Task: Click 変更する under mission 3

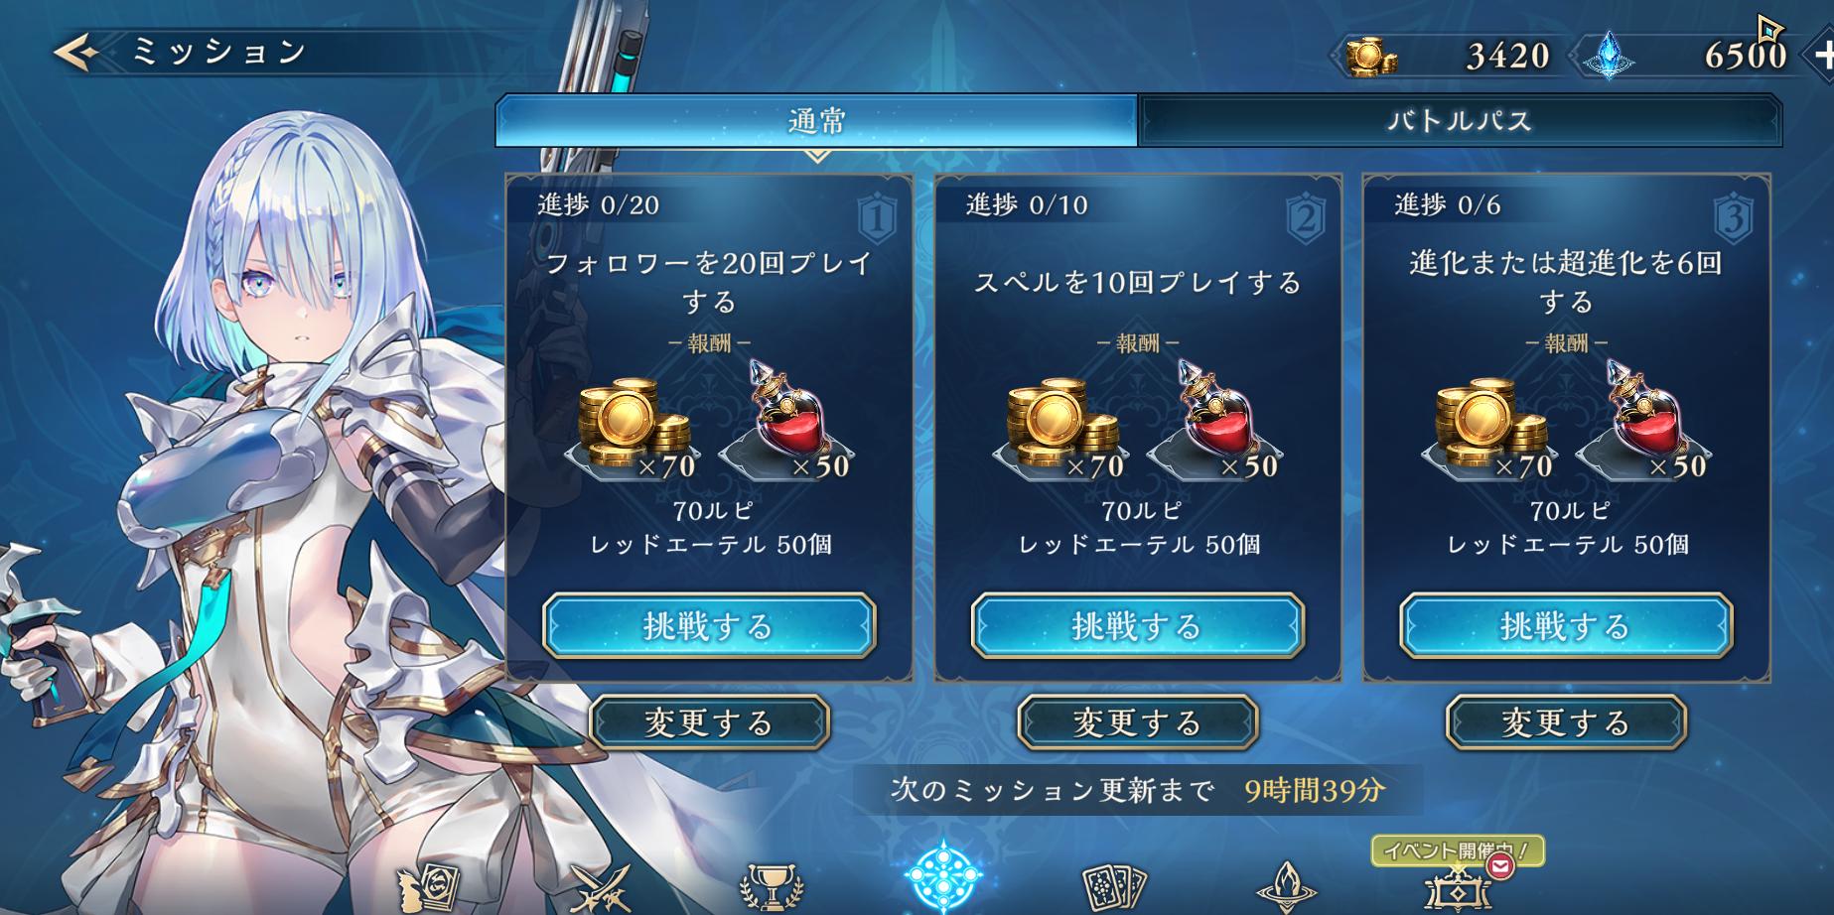Action: point(1566,722)
